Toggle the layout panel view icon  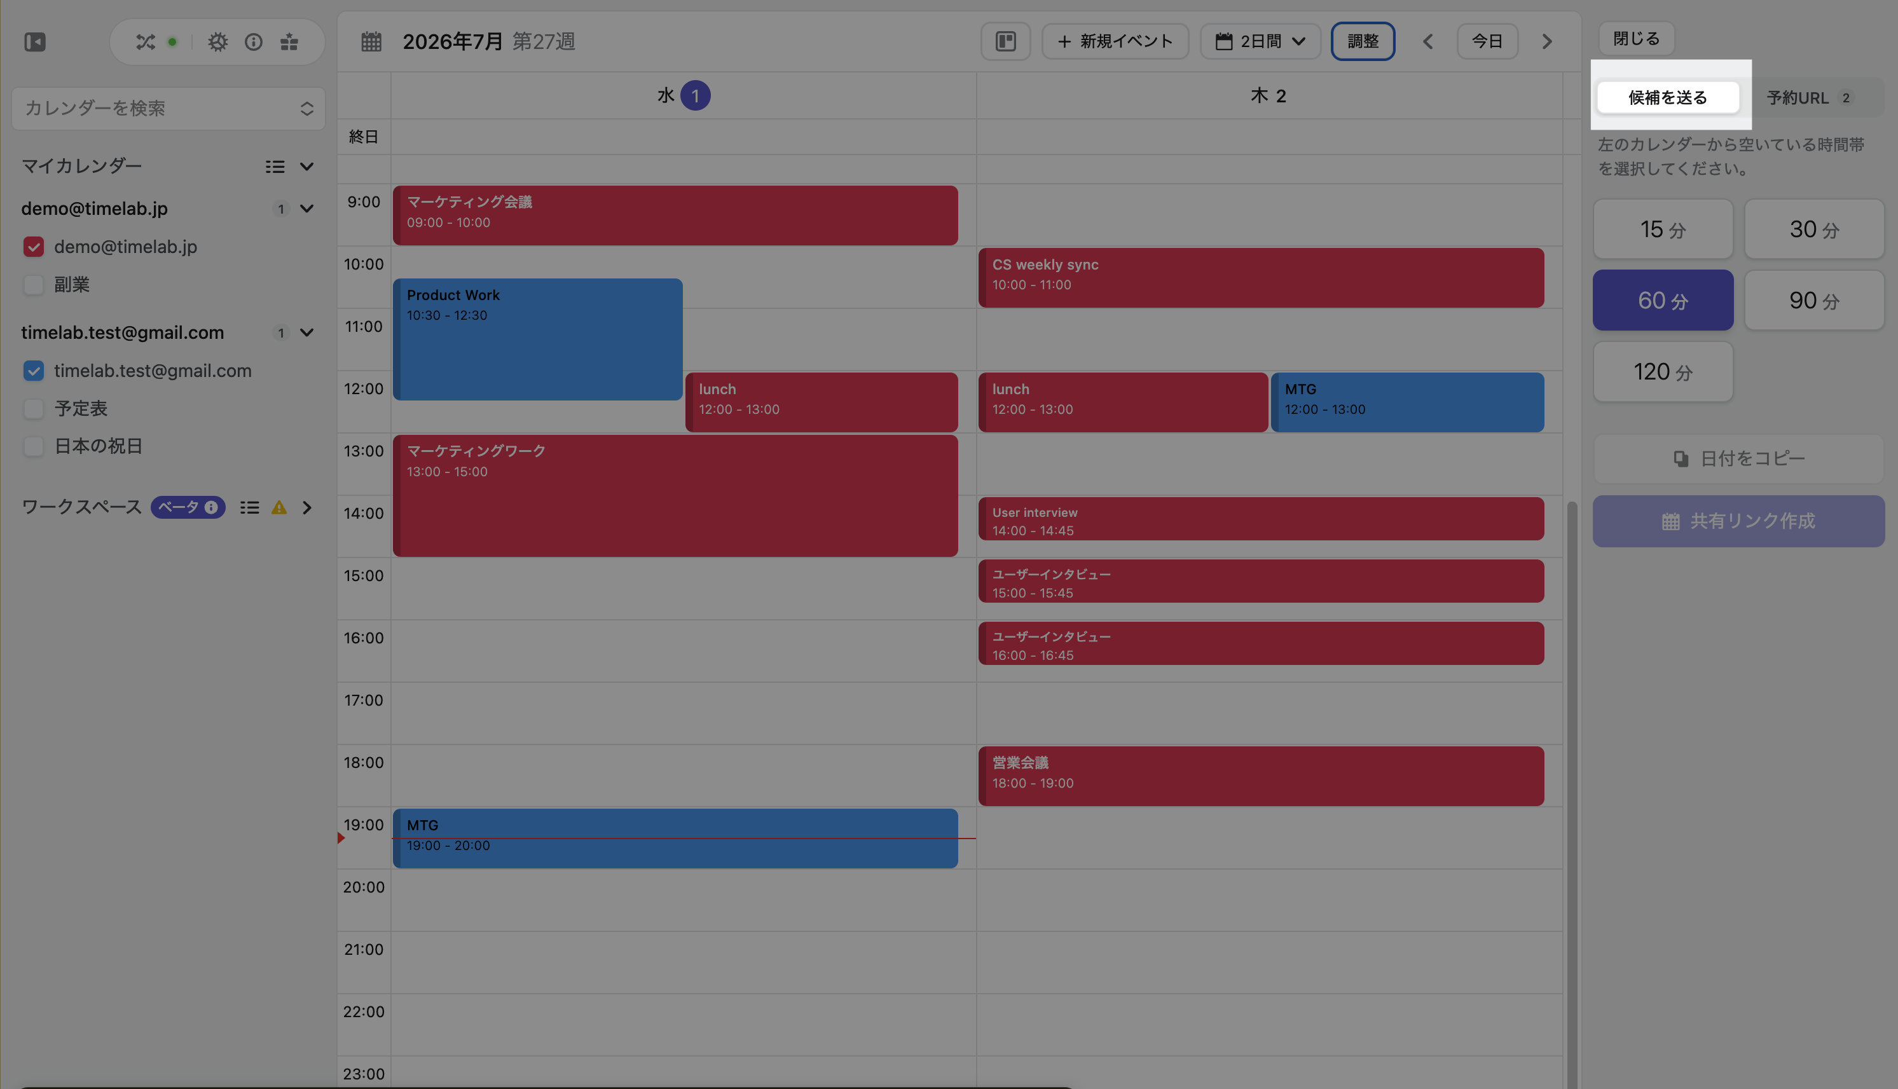tap(1006, 41)
